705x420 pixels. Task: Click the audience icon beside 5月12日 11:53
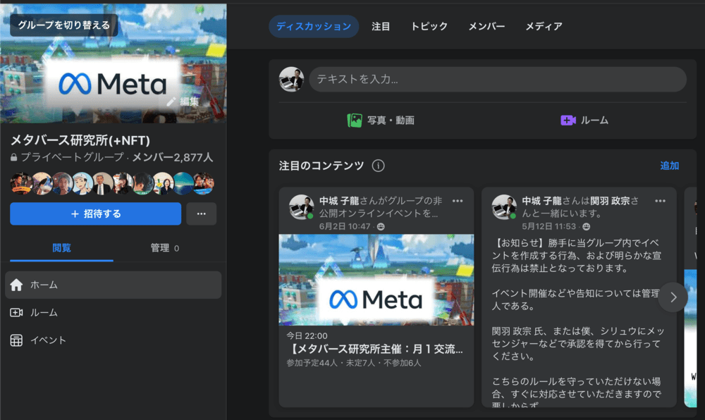tap(587, 227)
